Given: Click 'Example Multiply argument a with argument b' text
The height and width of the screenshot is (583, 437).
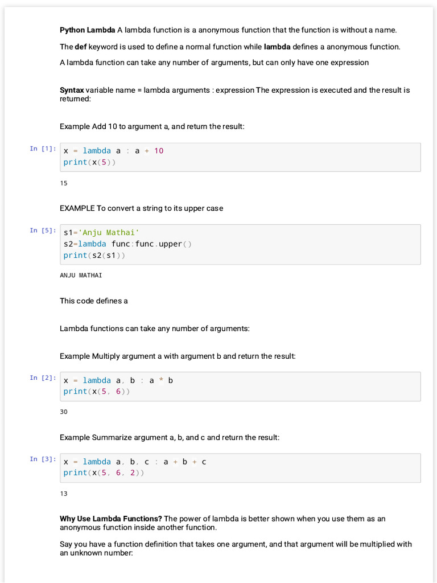Looking at the screenshot, I should (x=178, y=356).
